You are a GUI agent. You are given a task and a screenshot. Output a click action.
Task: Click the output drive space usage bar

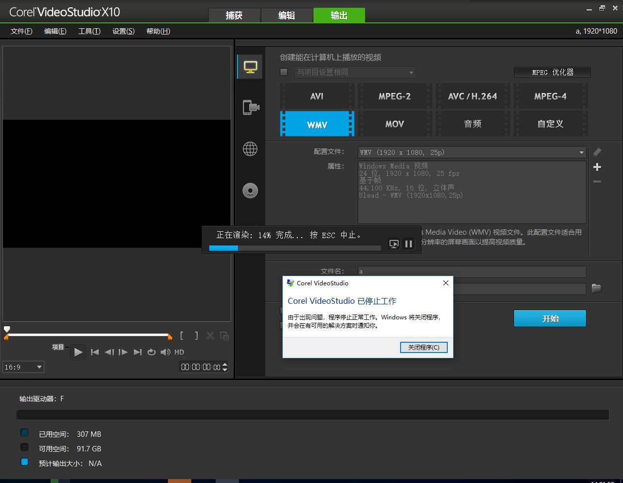click(x=313, y=415)
